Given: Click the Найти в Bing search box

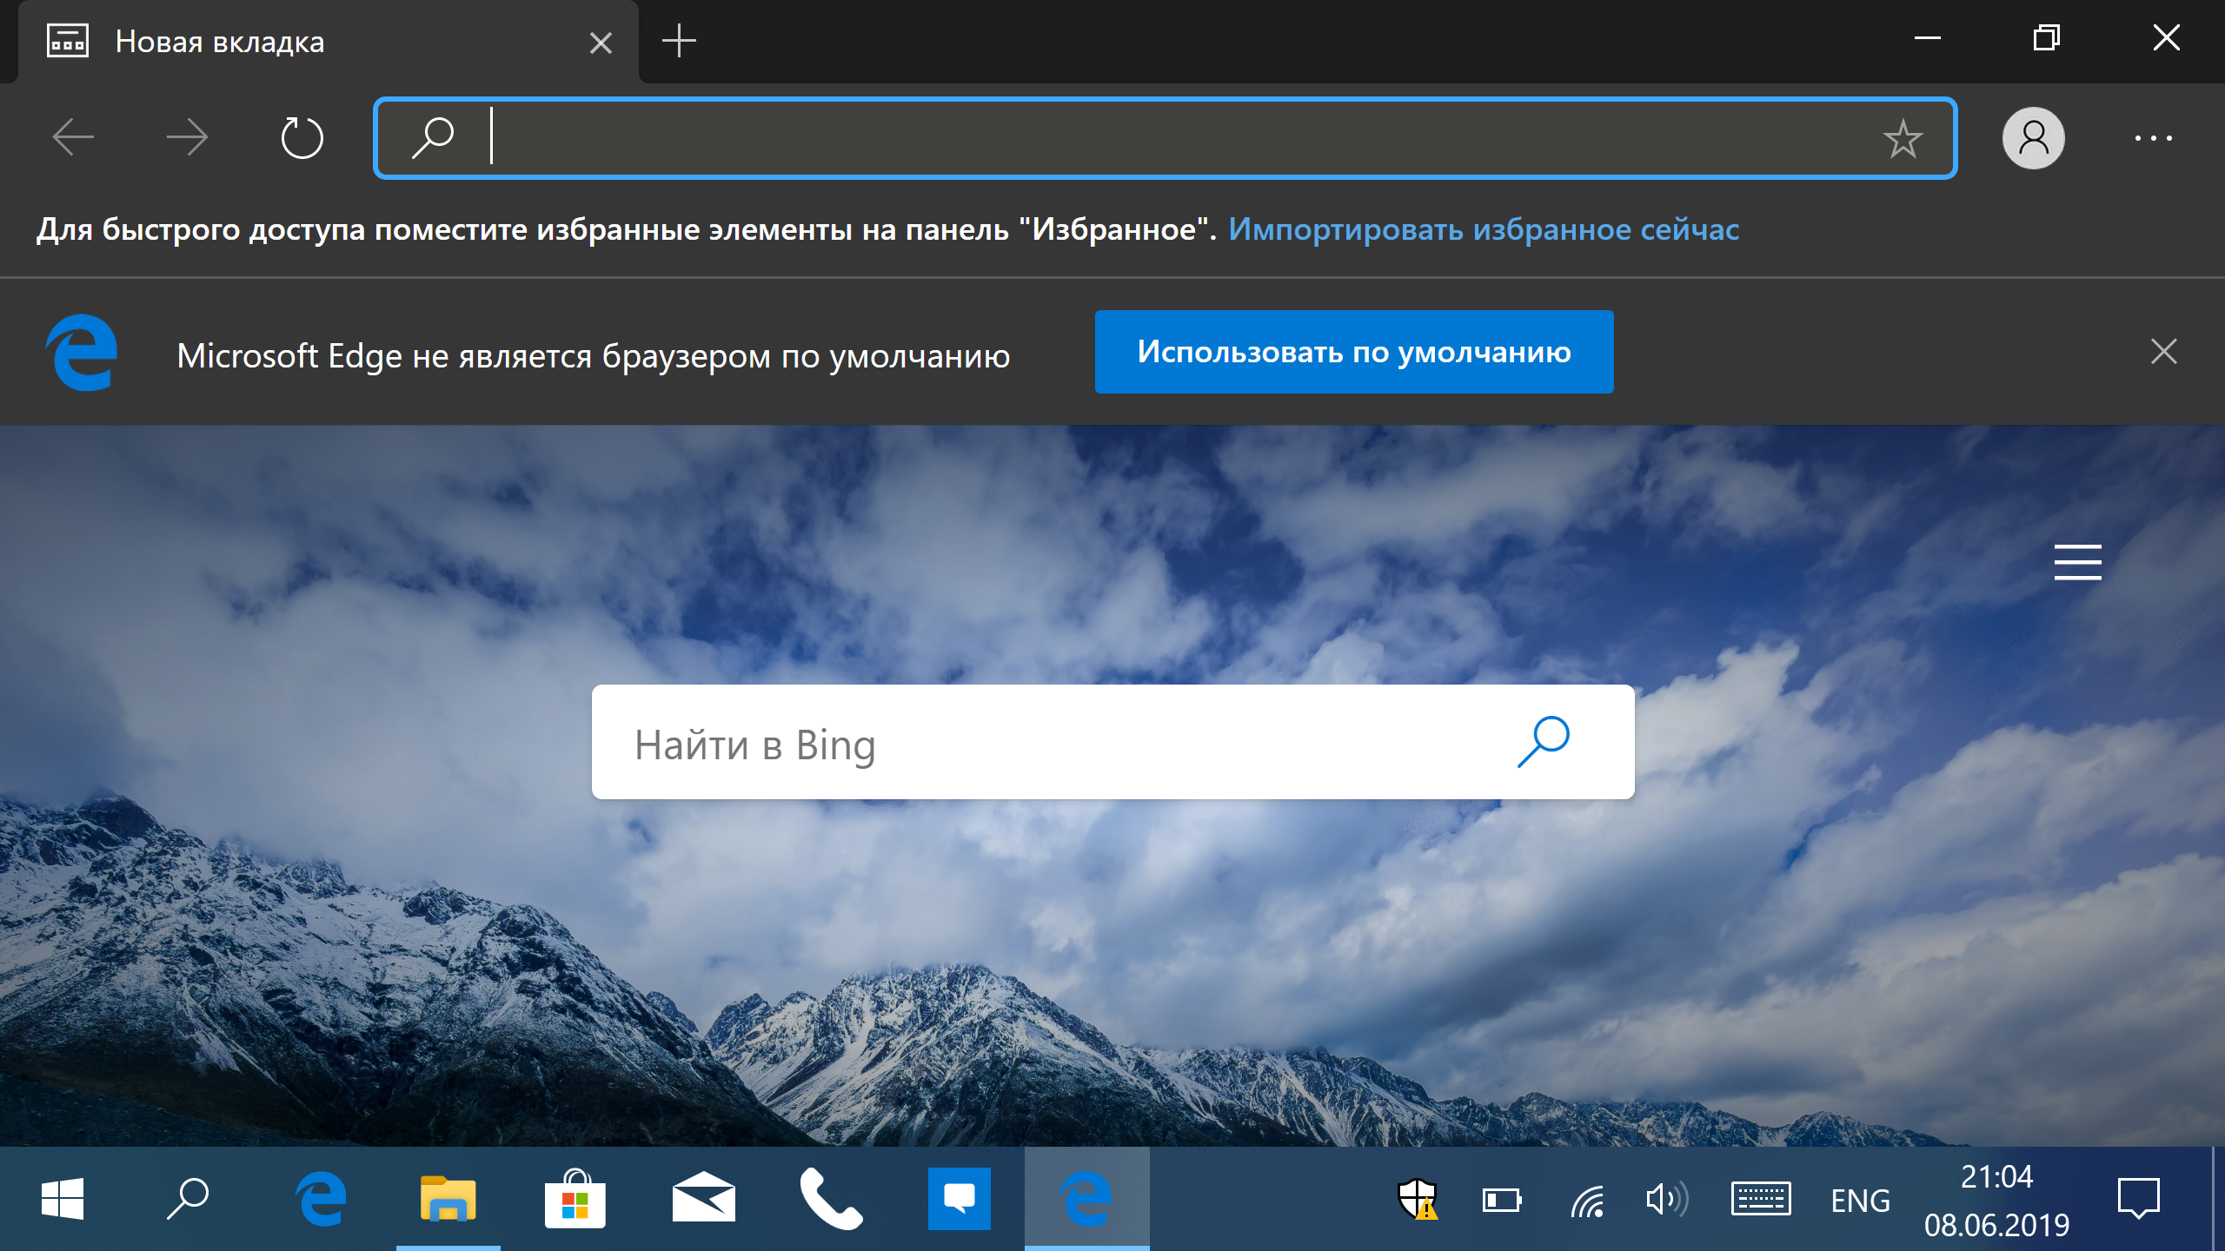Looking at the screenshot, I should 1112,742.
